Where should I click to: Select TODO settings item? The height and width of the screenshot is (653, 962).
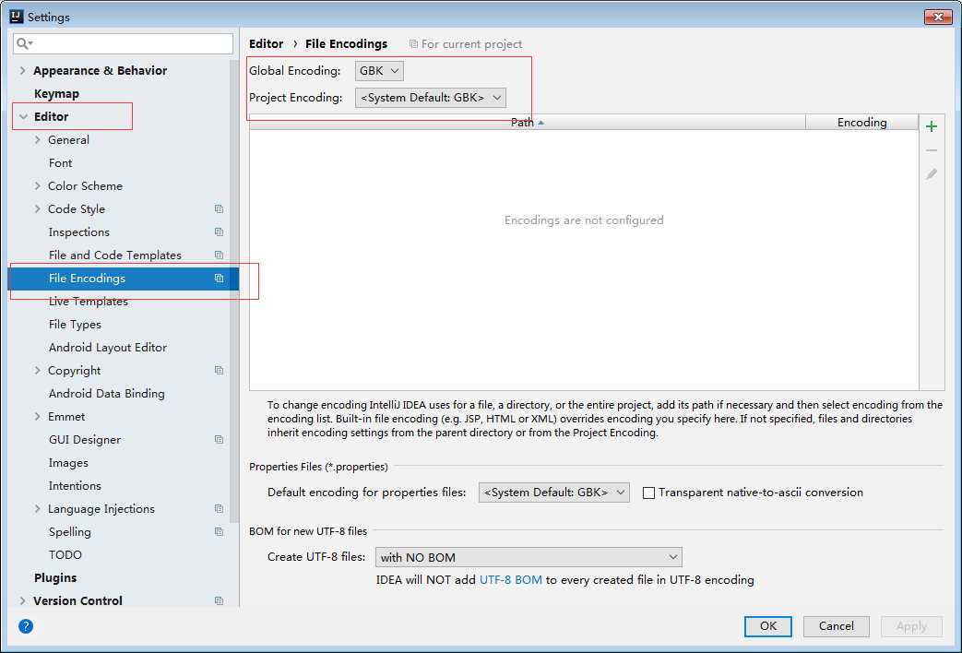(65, 555)
